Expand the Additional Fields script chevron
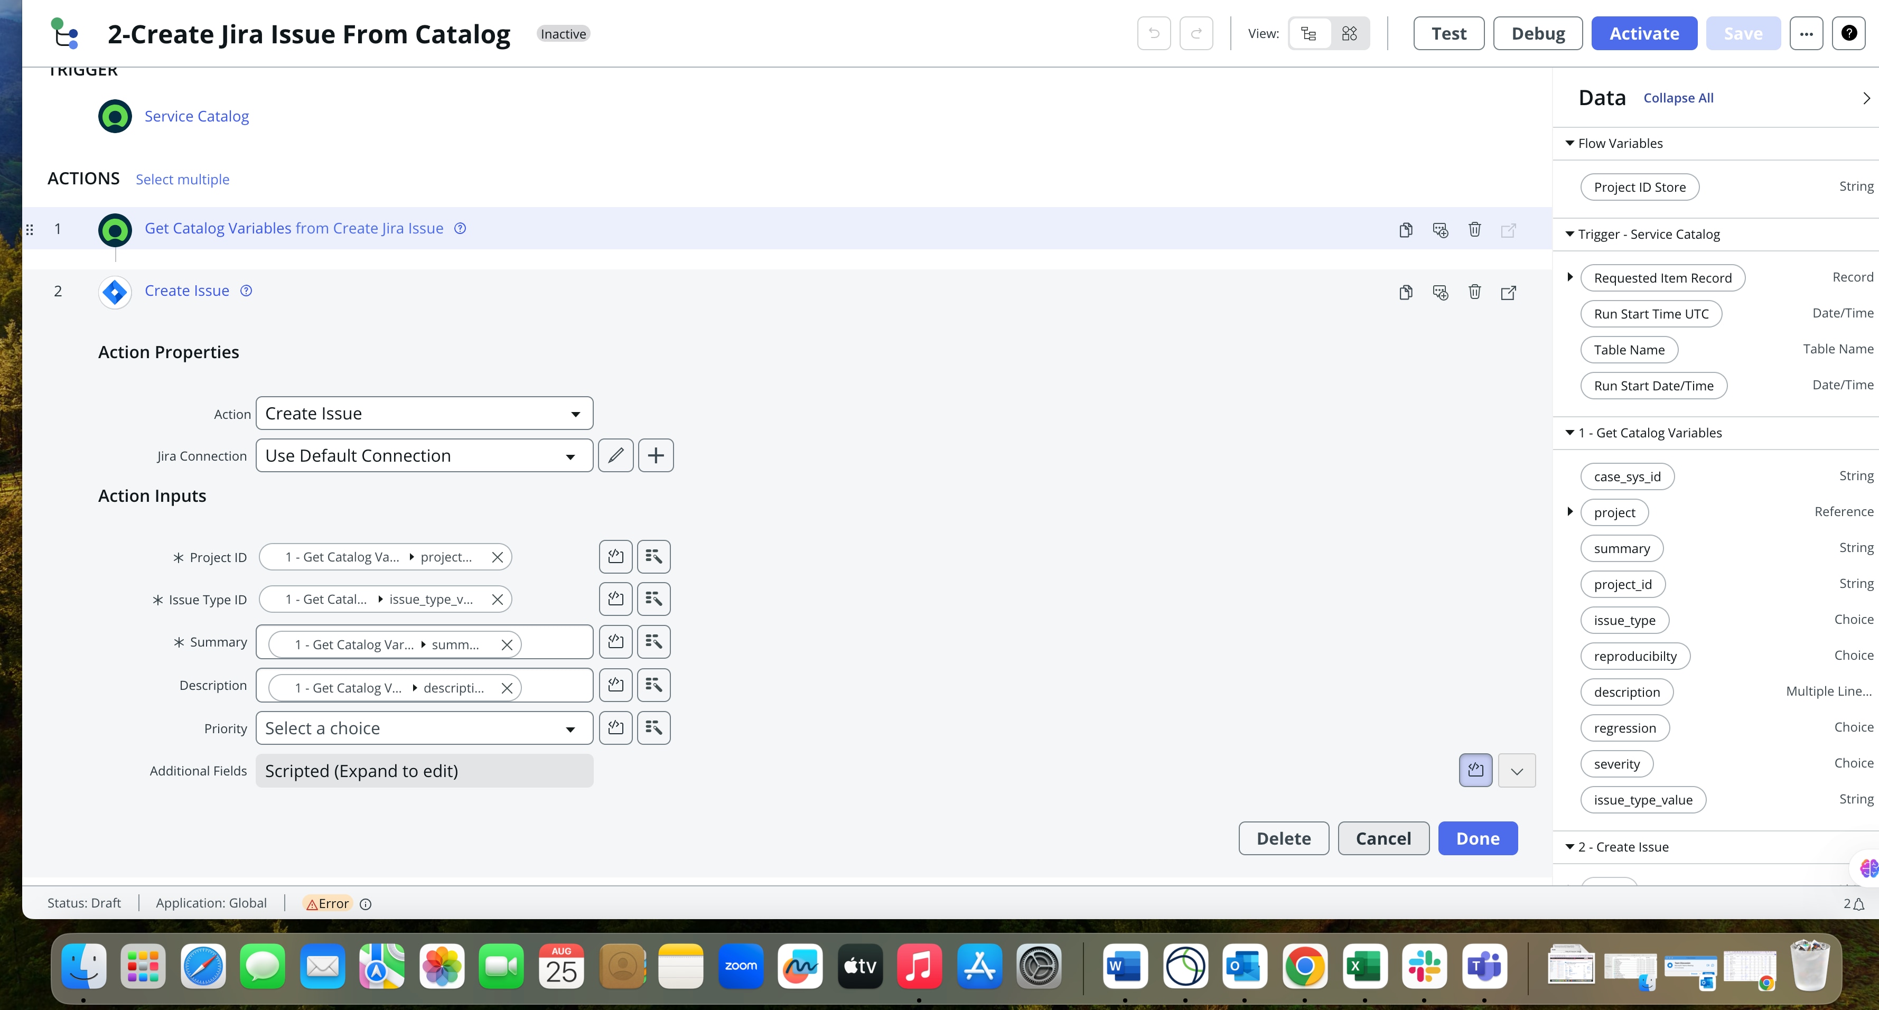This screenshot has width=1879, height=1010. point(1517,771)
